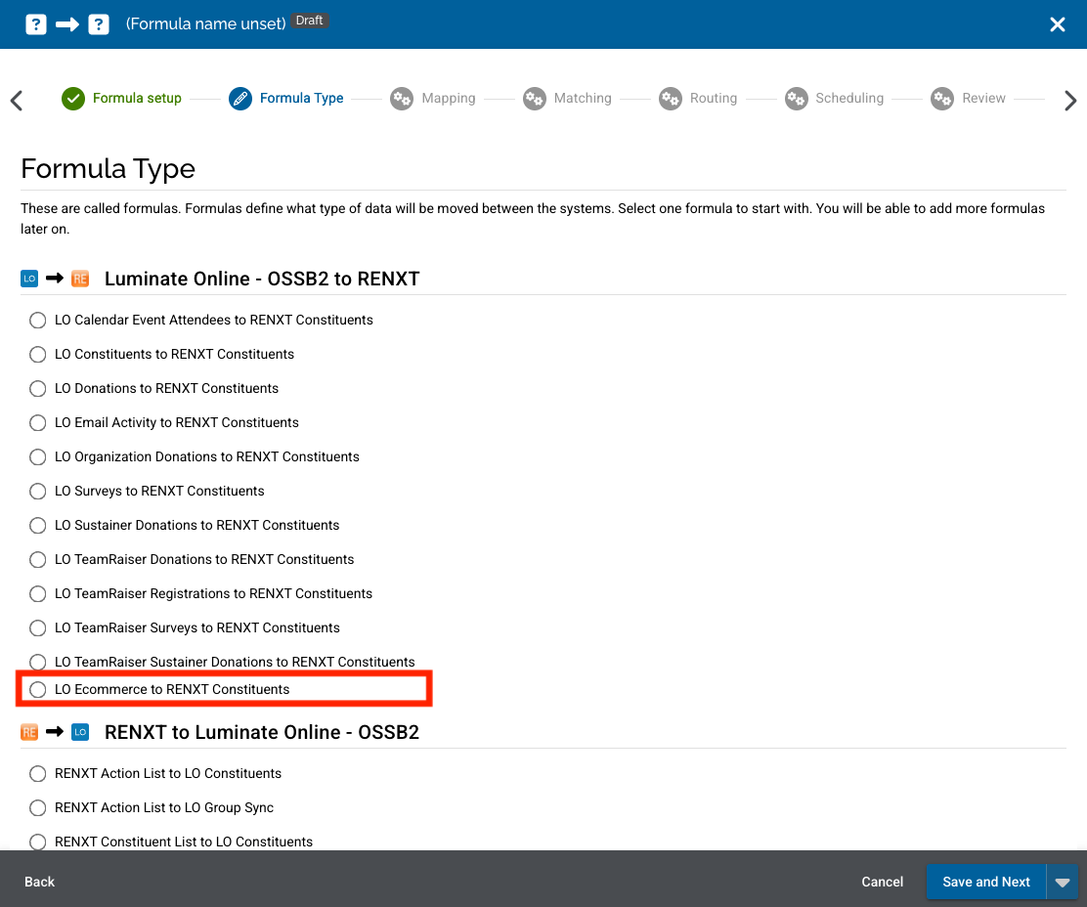Open the Mapping step
Viewport: 1087px width, 907px height.
[x=449, y=99]
